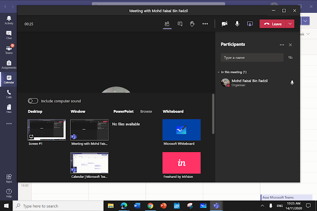Click Mohd Faisal's microphone status icon
Viewport: 317px width, 211px height.
[292, 82]
